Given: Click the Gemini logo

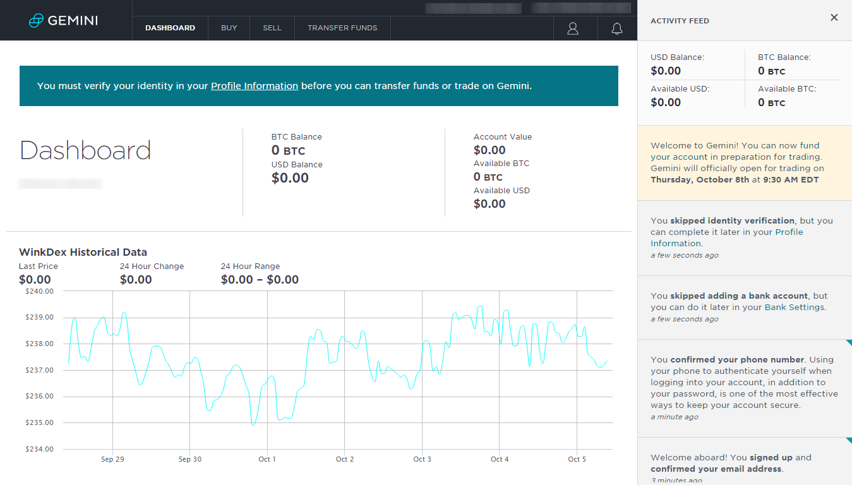Looking at the screenshot, I should 64,20.
